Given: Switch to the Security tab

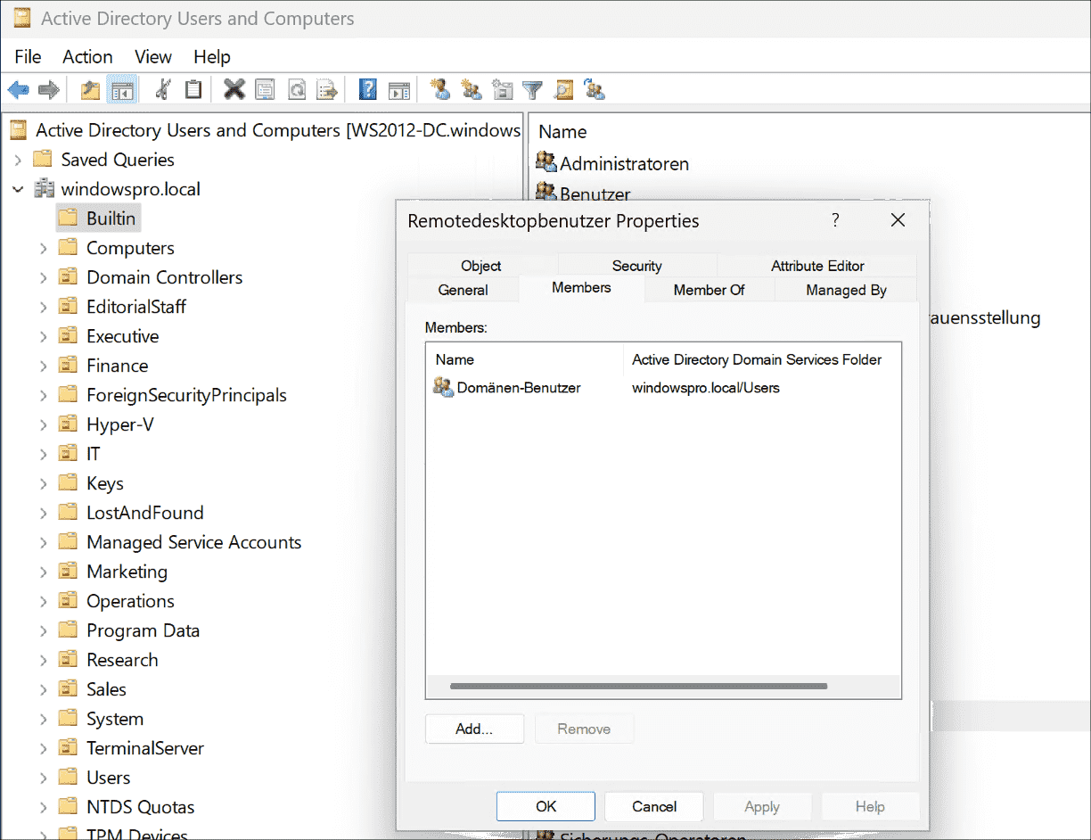Looking at the screenshot, I should (x=637, y=266).
